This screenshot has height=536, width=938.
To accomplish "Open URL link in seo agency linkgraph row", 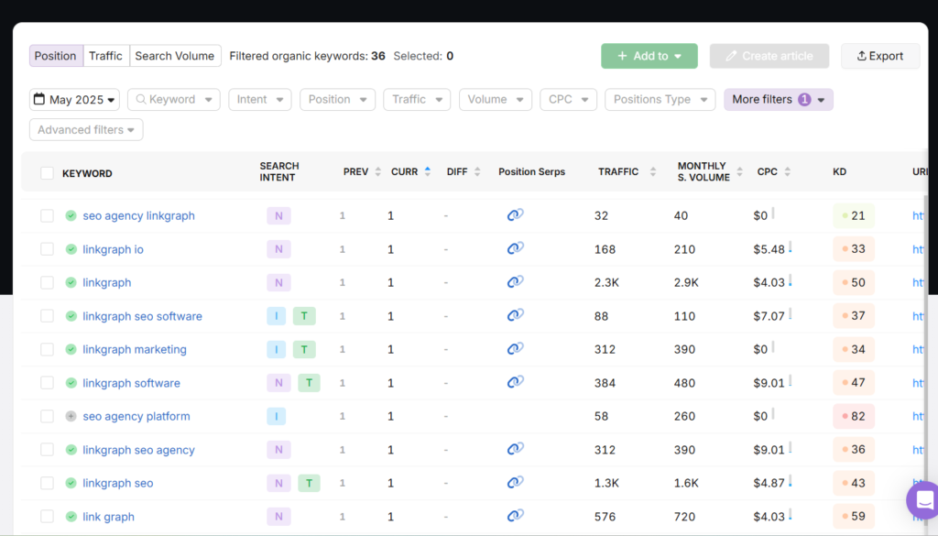I will 918,215.
